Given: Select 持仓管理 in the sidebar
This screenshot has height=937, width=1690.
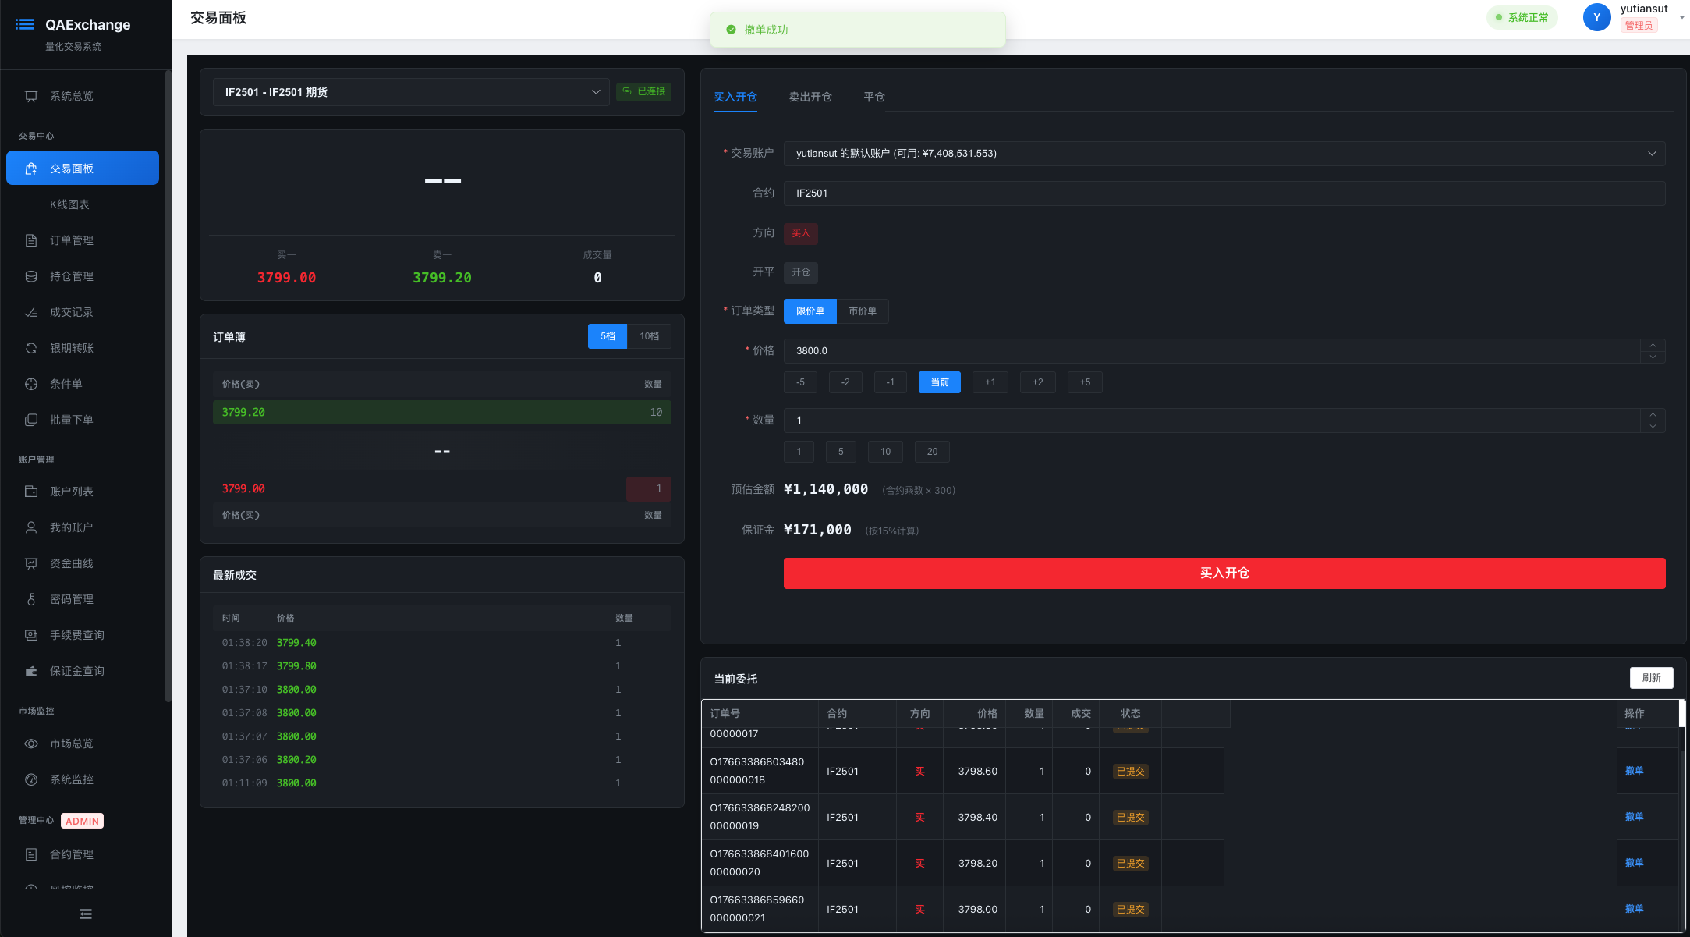Looking at the screenshot, I should 70,275.
